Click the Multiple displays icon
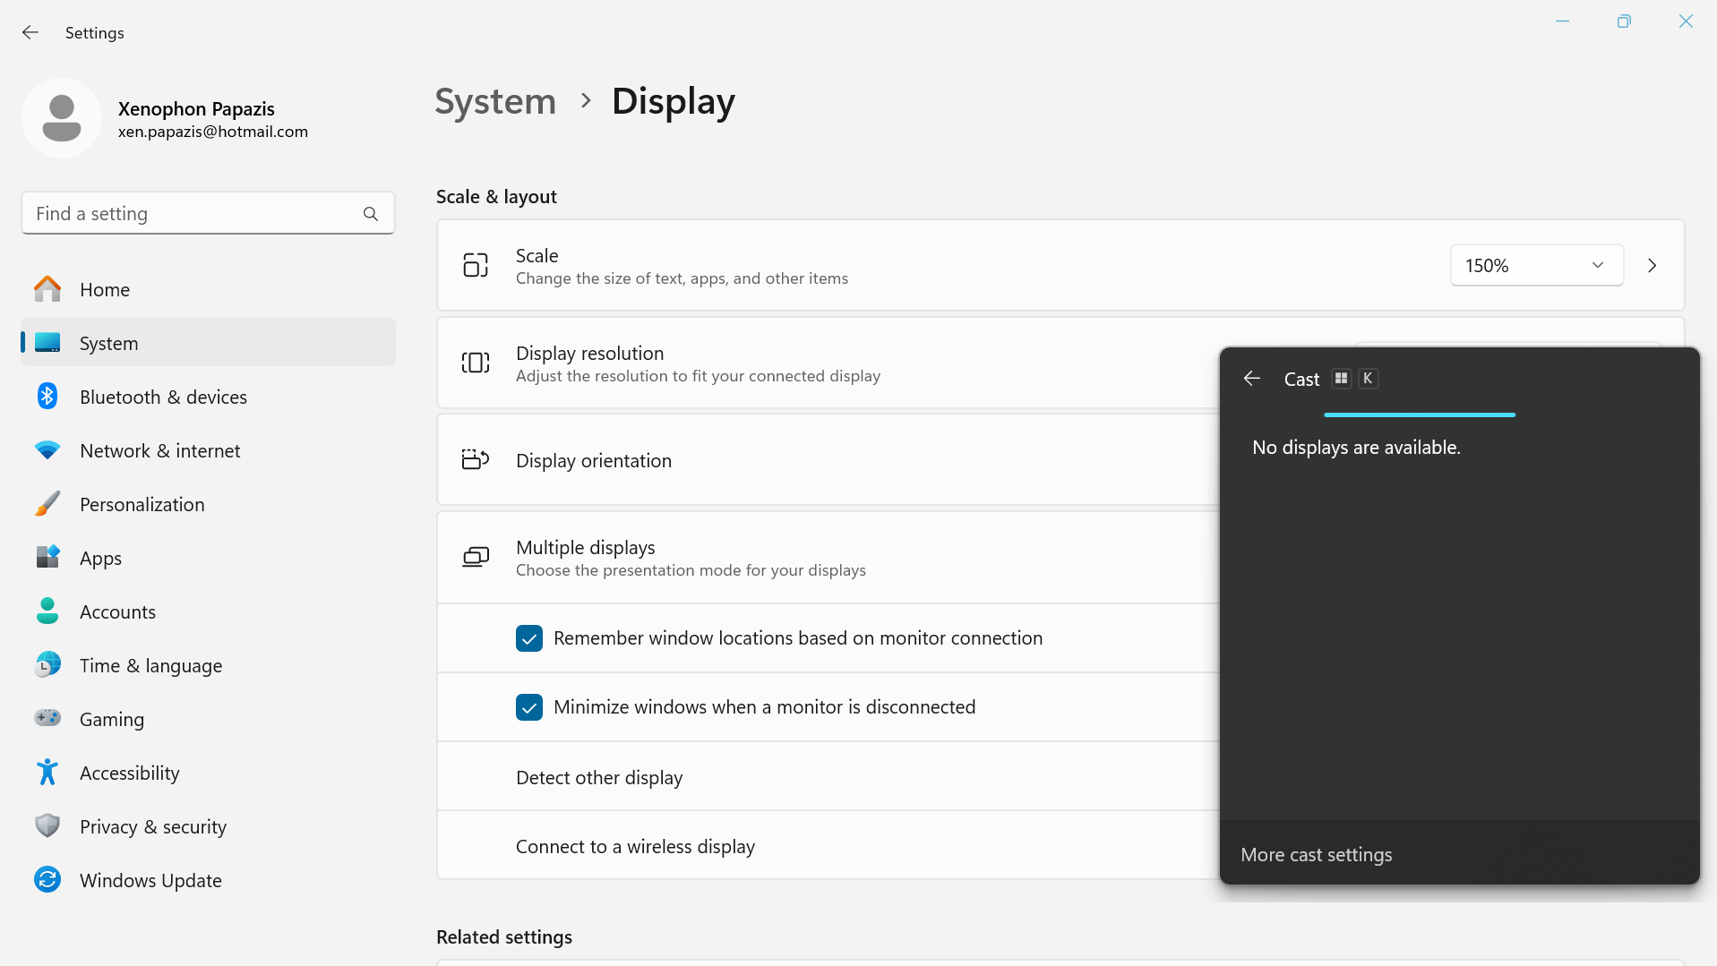Viewport: 1717px width, 966px height. [476, 558]
